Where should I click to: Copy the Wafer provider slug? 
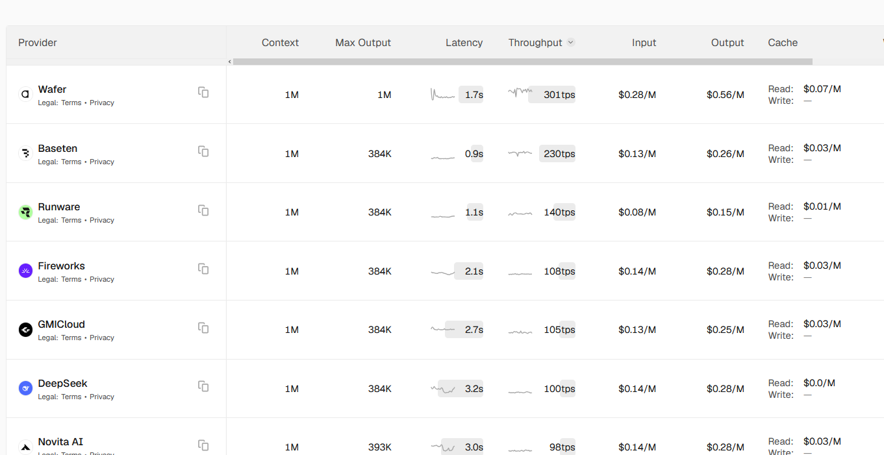[x=203, y=92]
